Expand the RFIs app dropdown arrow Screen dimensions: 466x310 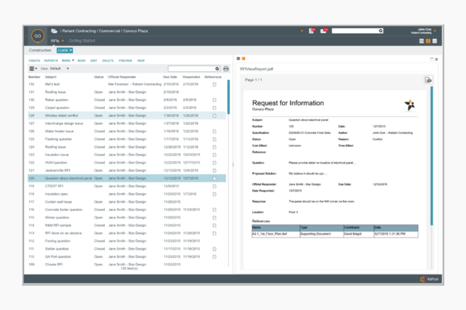pos(63,41)
